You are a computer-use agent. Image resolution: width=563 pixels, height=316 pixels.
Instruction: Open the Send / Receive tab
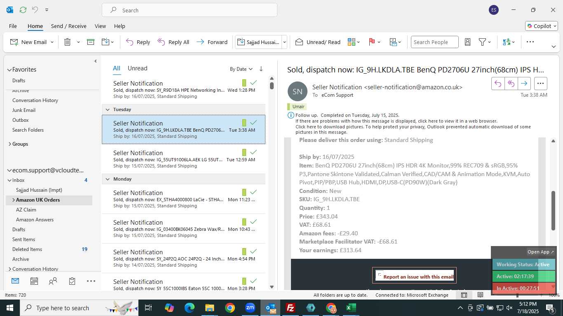(x=69, y=26)
